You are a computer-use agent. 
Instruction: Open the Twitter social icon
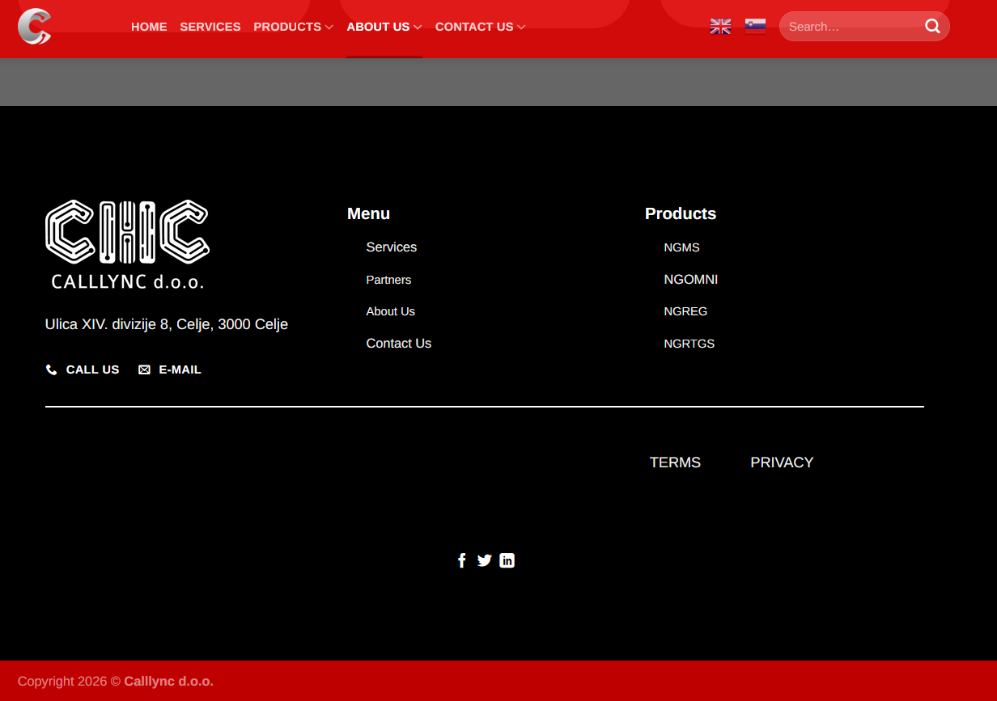point(484,560)
